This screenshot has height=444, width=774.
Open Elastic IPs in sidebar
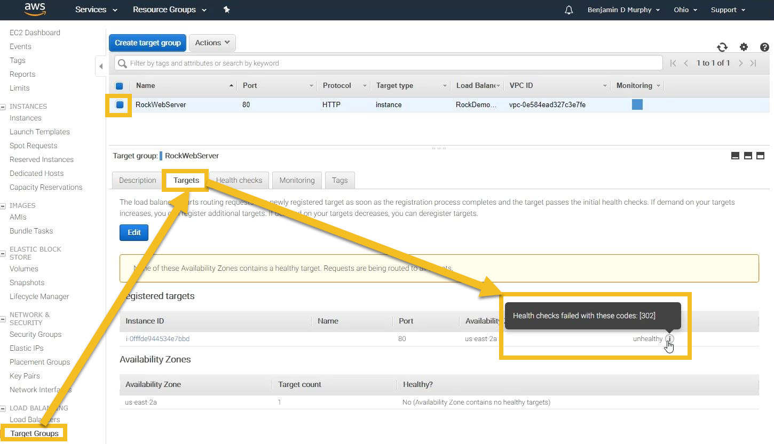click(x=27, y=348)
